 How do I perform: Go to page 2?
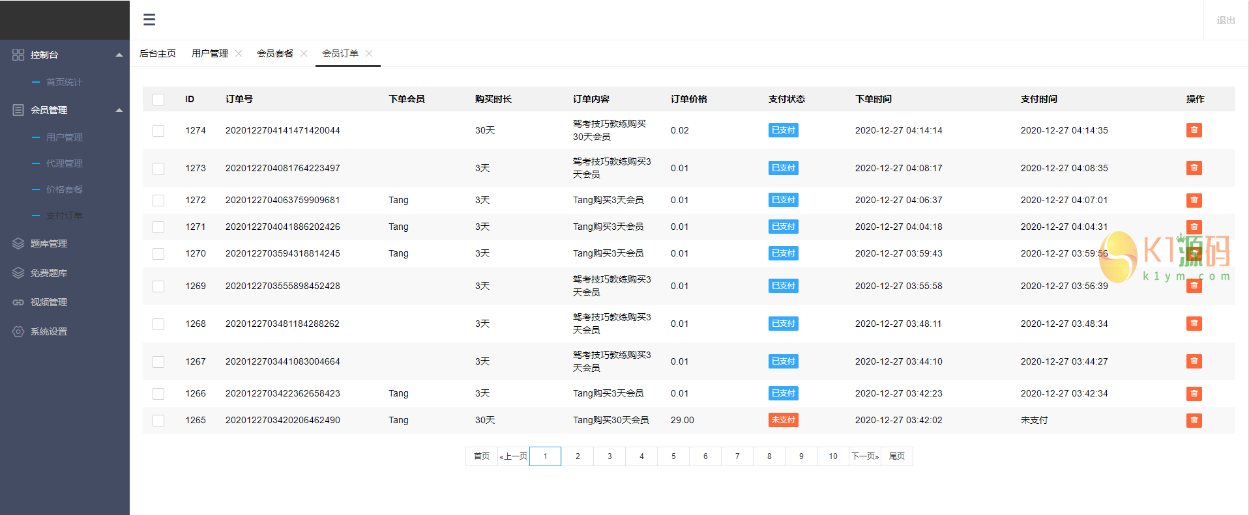[578, 456]
